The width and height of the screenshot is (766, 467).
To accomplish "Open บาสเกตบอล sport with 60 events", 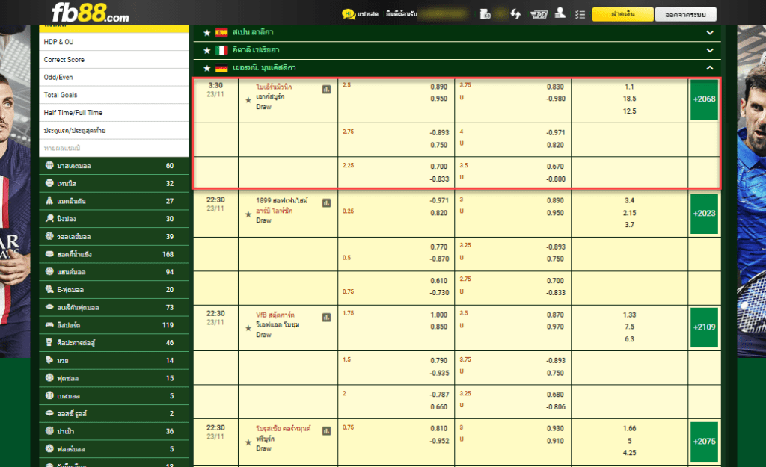I will (x=114, y=166).
